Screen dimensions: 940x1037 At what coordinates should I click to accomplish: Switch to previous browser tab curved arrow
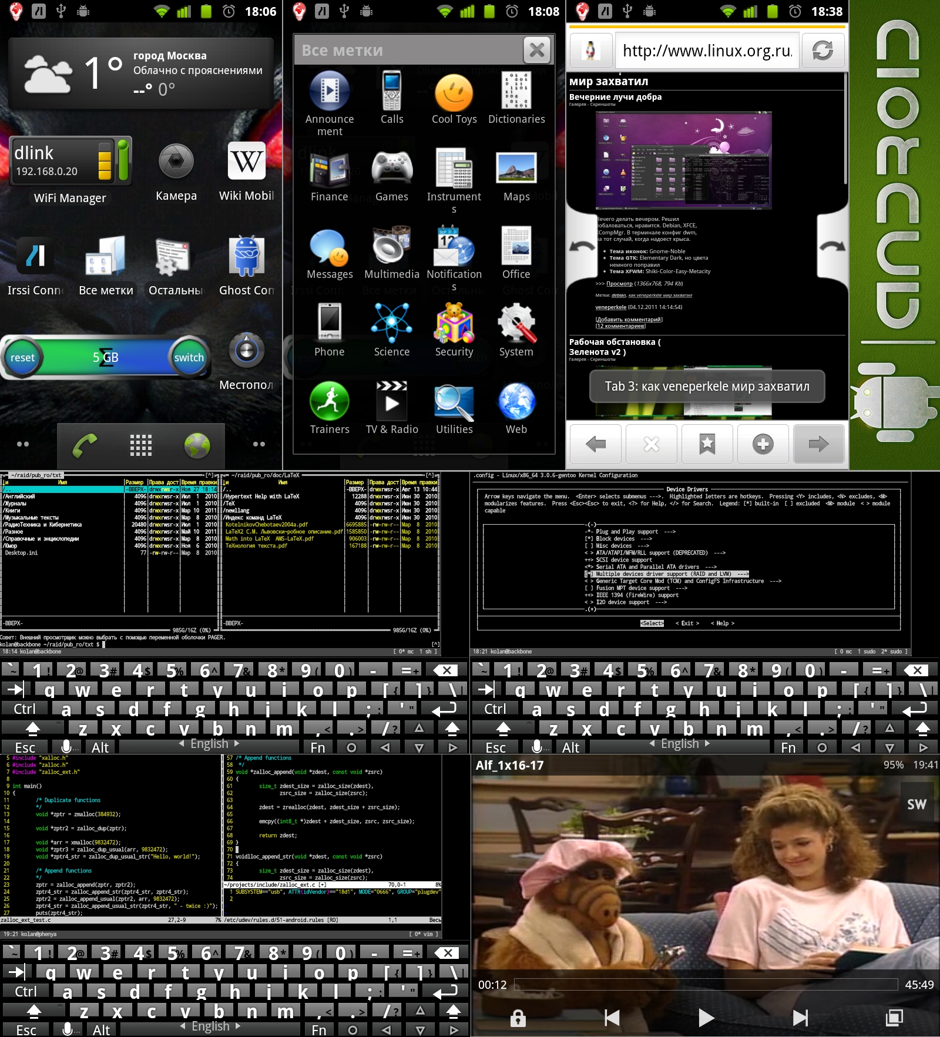(x=582, y=247)
